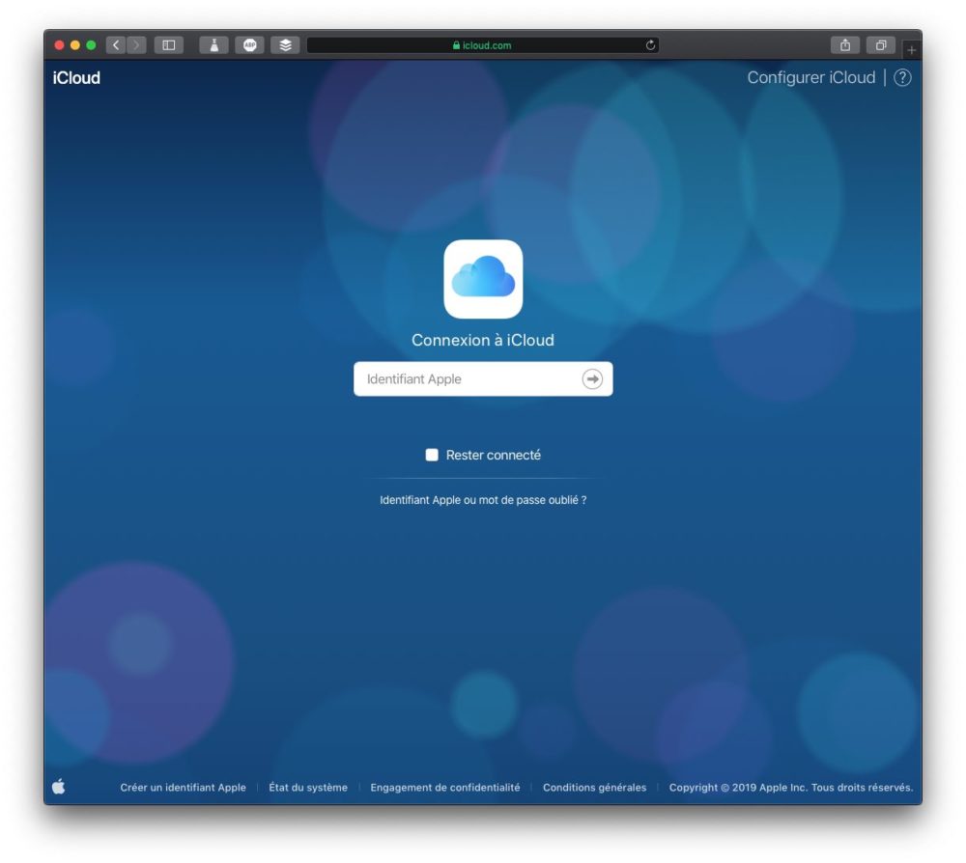Click the Adblock Plus toolbar icon
Image resolution: width=966 pixels, height=863 pixels.
coord(250,44)
